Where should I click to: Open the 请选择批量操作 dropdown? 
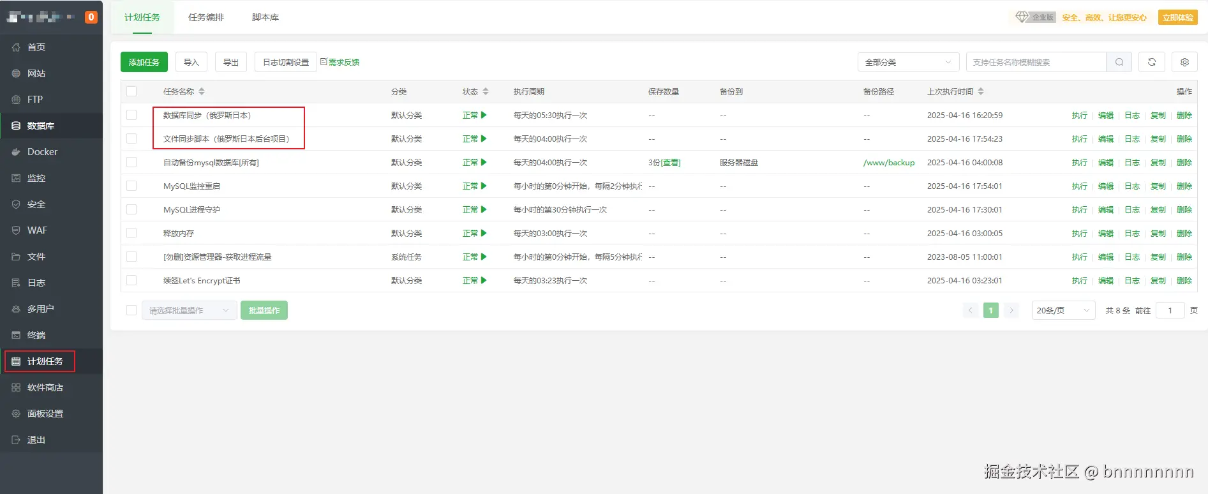point(190,310)
